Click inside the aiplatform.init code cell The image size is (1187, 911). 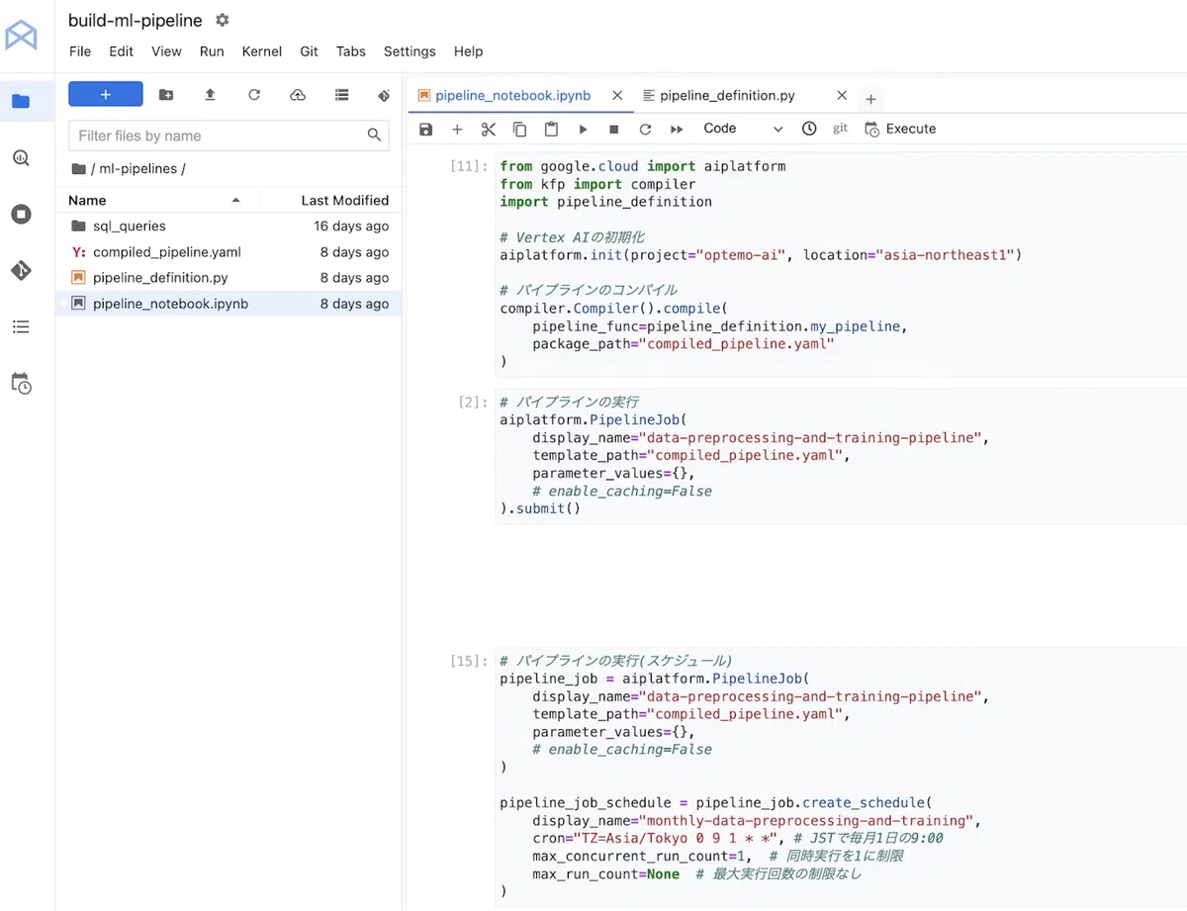[x=841, y=264]
